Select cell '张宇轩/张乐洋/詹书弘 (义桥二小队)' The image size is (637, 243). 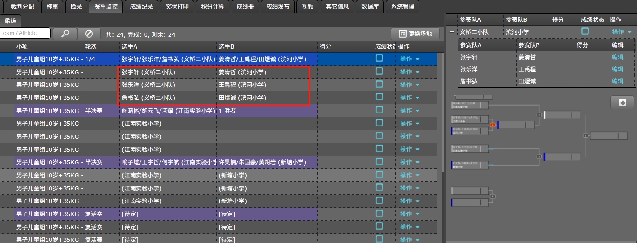coord(168,59)
